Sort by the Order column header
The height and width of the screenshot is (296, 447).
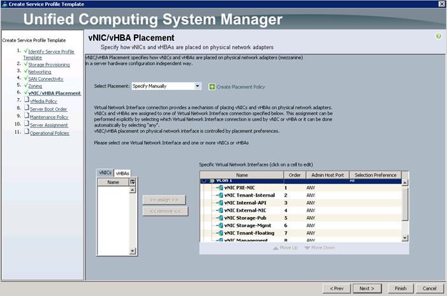point(295,175)
